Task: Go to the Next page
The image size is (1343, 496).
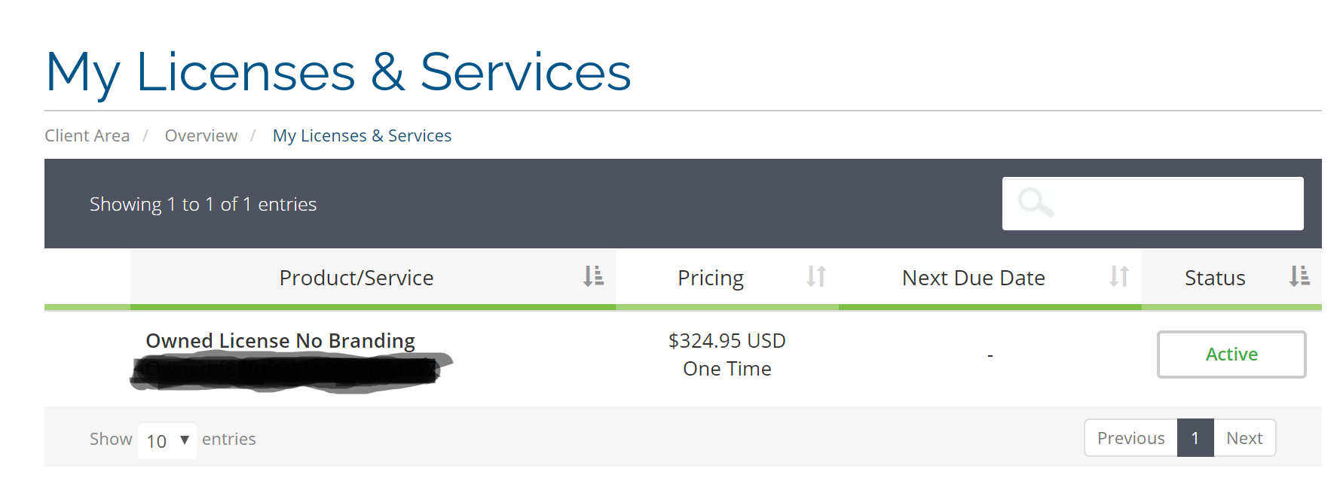Action: click(x=1244, y=438)
